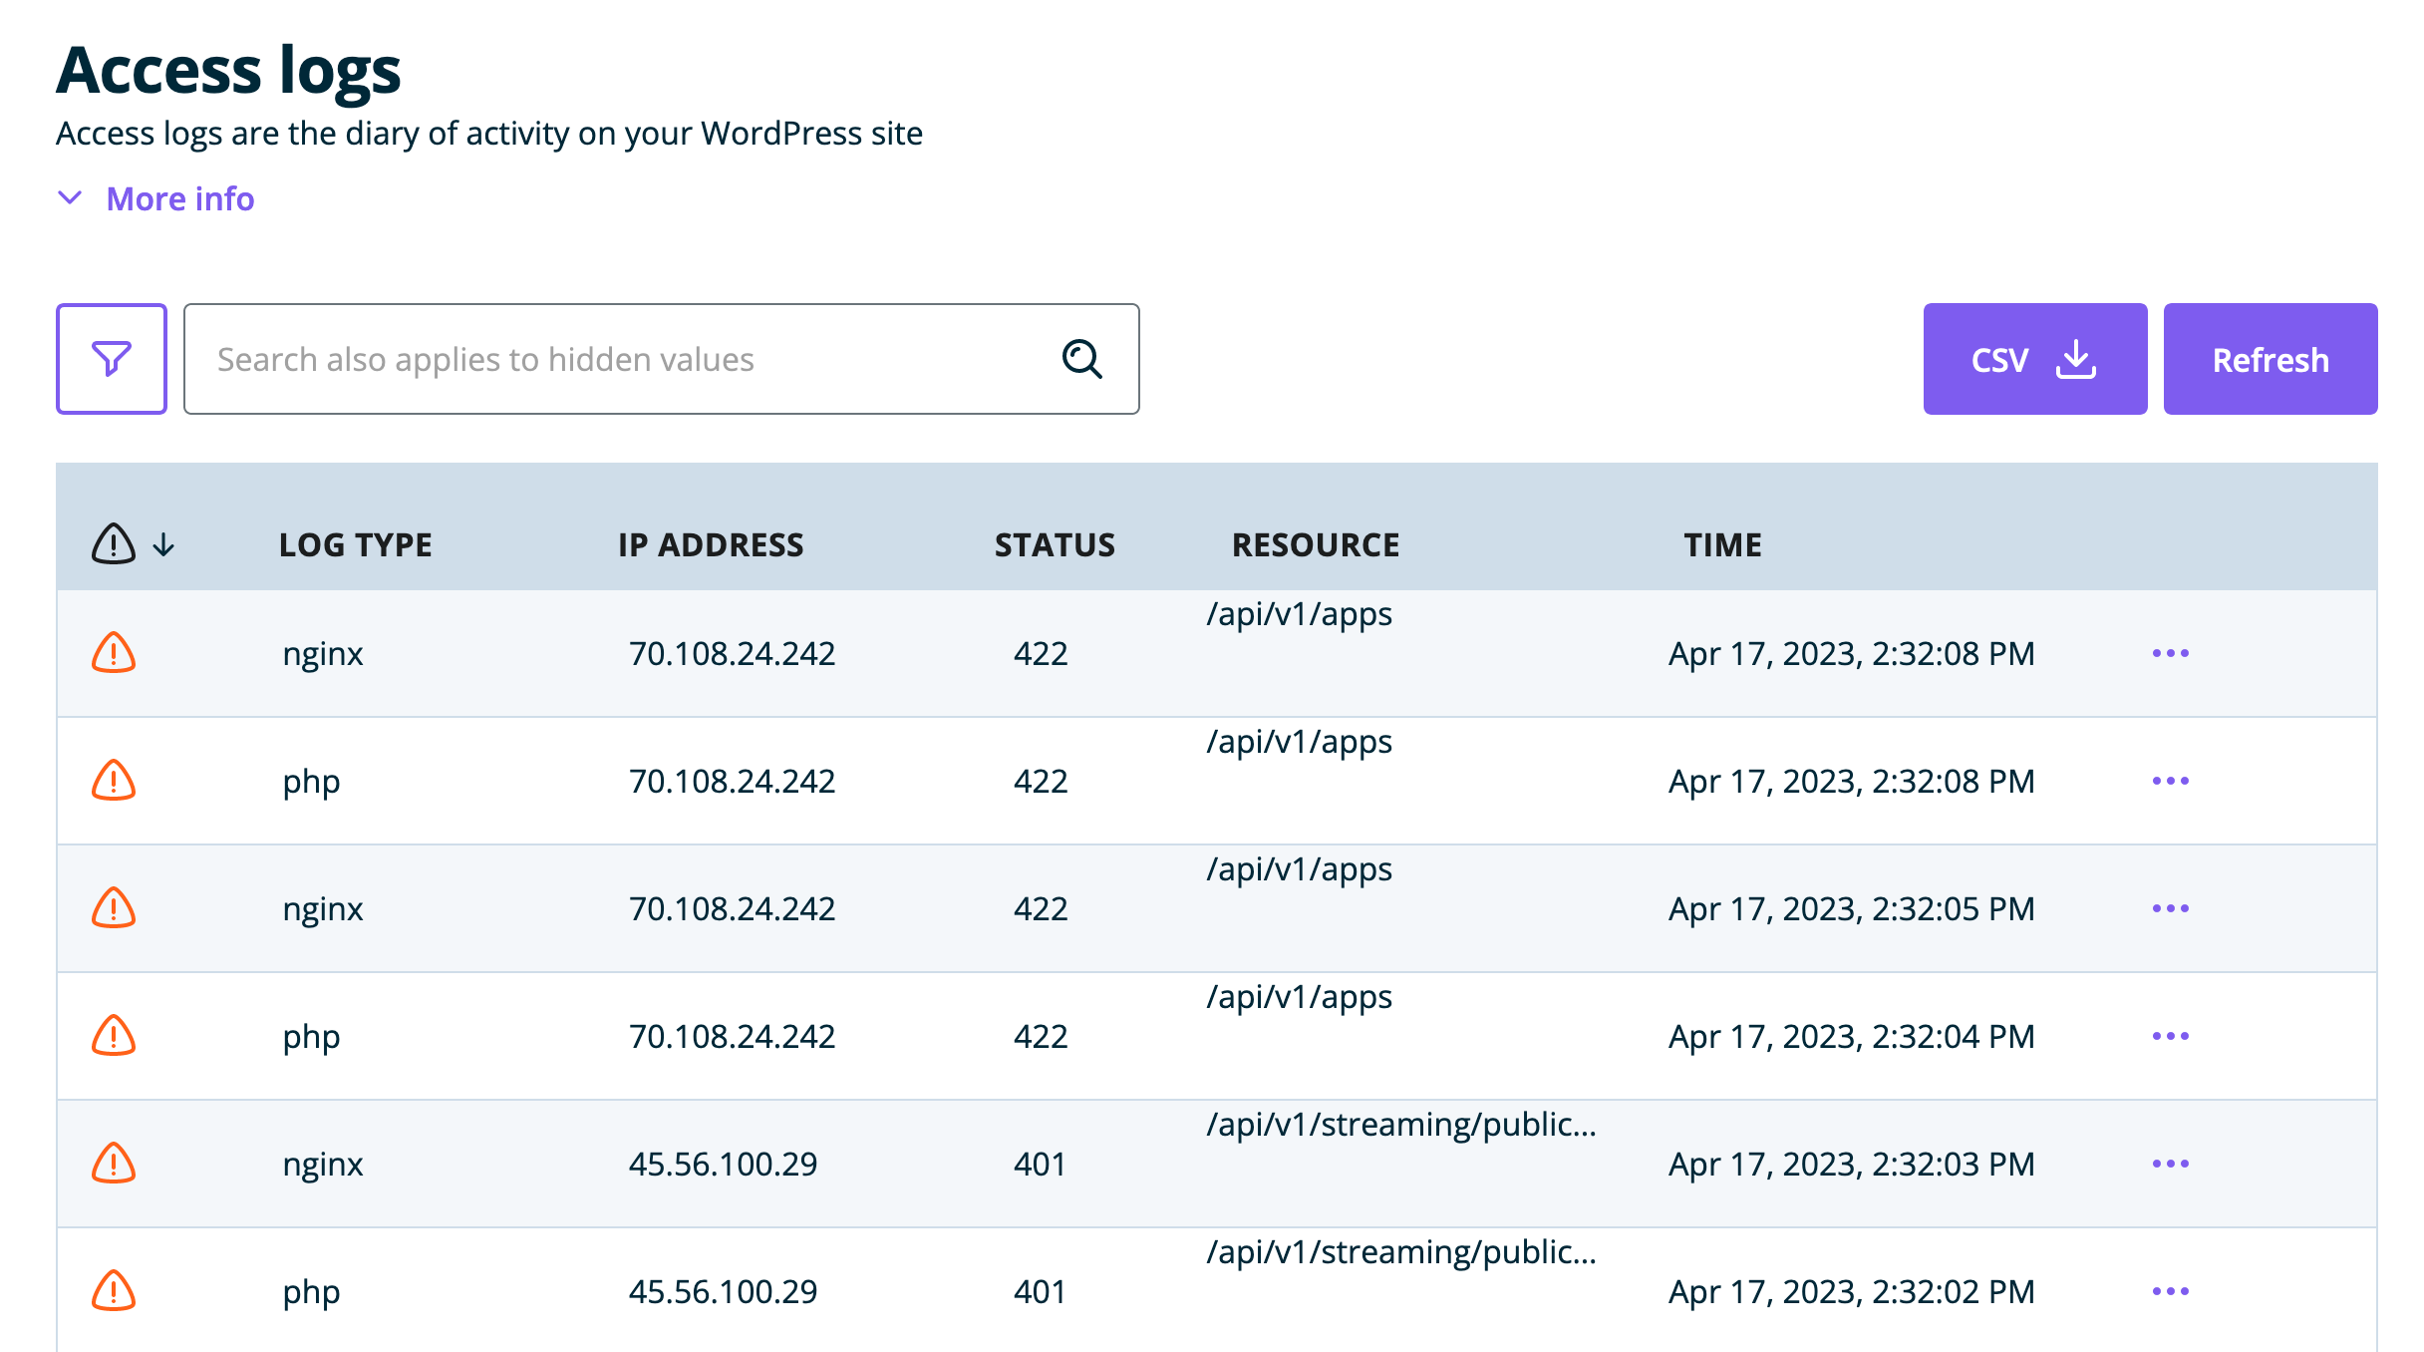Open the filter options panel
The height and width of the screenshot is (1352, 2424).
point(112,358)
